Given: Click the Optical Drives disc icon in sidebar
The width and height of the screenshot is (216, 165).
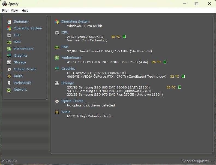Looking at the screenshot, I should pyautogui.click(x=9, y=69).
